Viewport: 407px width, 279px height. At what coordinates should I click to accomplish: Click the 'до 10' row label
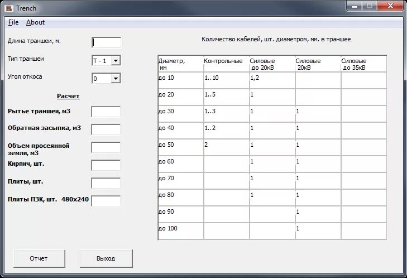181,80
